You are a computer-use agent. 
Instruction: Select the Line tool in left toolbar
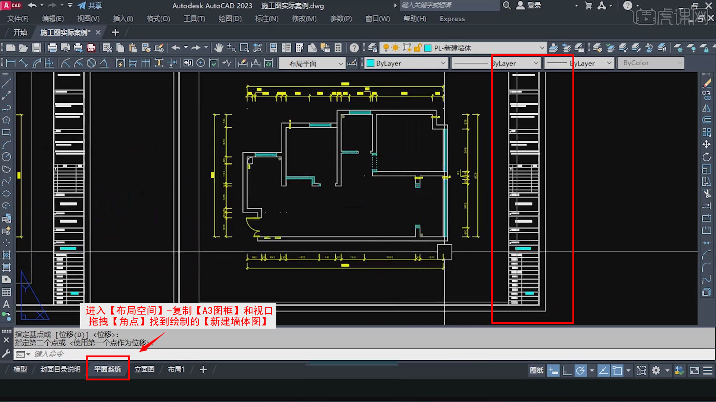[6, 83]
